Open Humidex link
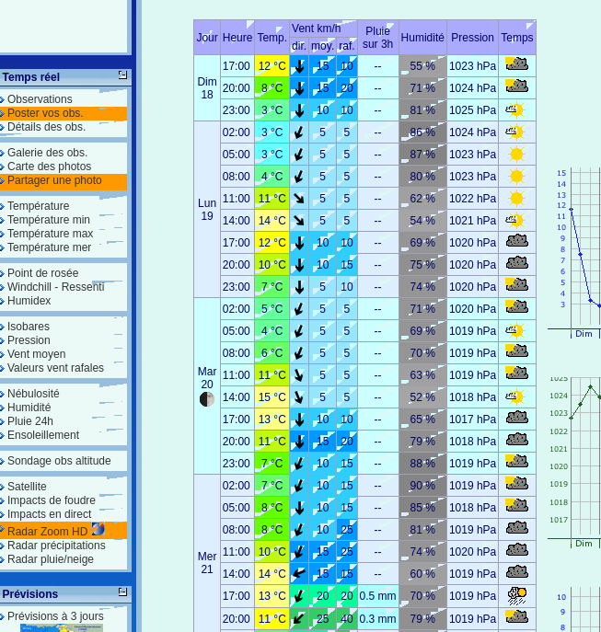Viewport: 601px width, 632px height. click(29, 301)
